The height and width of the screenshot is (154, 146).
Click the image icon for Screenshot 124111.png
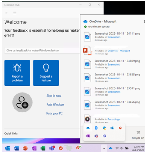(x=88, y=37)
